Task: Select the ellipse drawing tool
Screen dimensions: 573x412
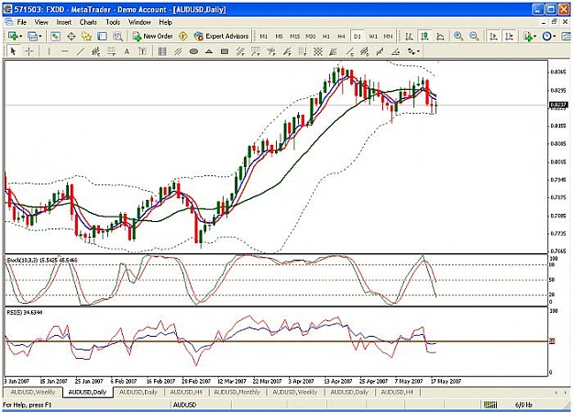Action: [193, 51]
